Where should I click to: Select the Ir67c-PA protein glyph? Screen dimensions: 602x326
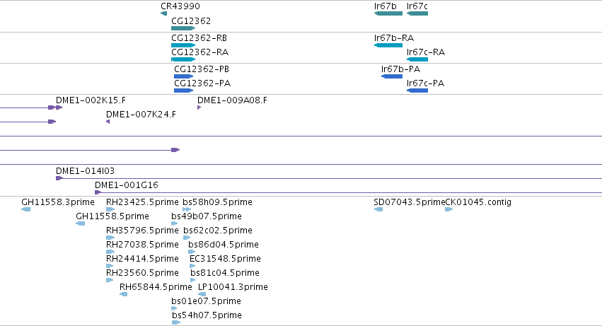pyautogui.click(x=417, y=91)
